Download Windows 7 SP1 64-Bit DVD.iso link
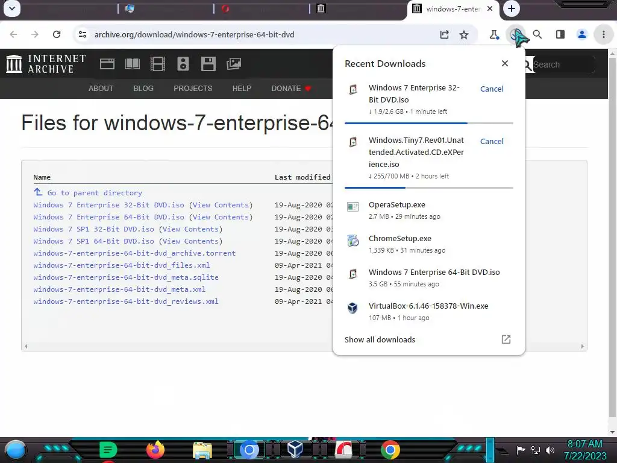Image resolution: width=617 pixels, height=463 pixels. 93,241
